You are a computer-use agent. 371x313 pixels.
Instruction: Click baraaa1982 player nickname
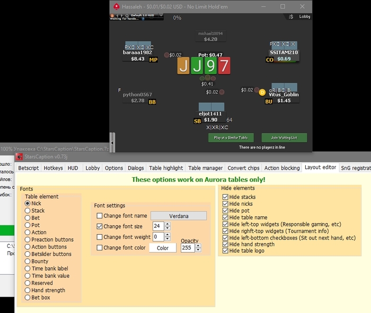pyautogui.click(x=137, y=52)
